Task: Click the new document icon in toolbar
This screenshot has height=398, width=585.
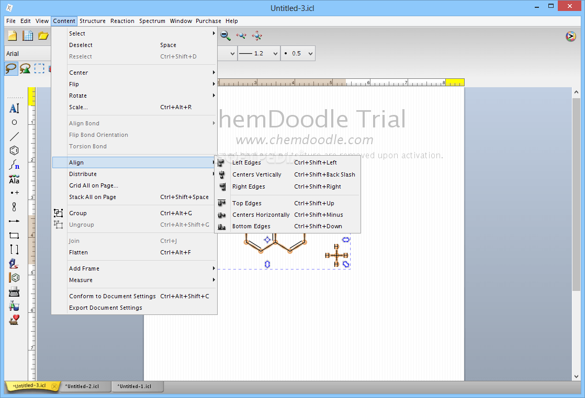Action: pyautogui.click(x=13, y=36)
